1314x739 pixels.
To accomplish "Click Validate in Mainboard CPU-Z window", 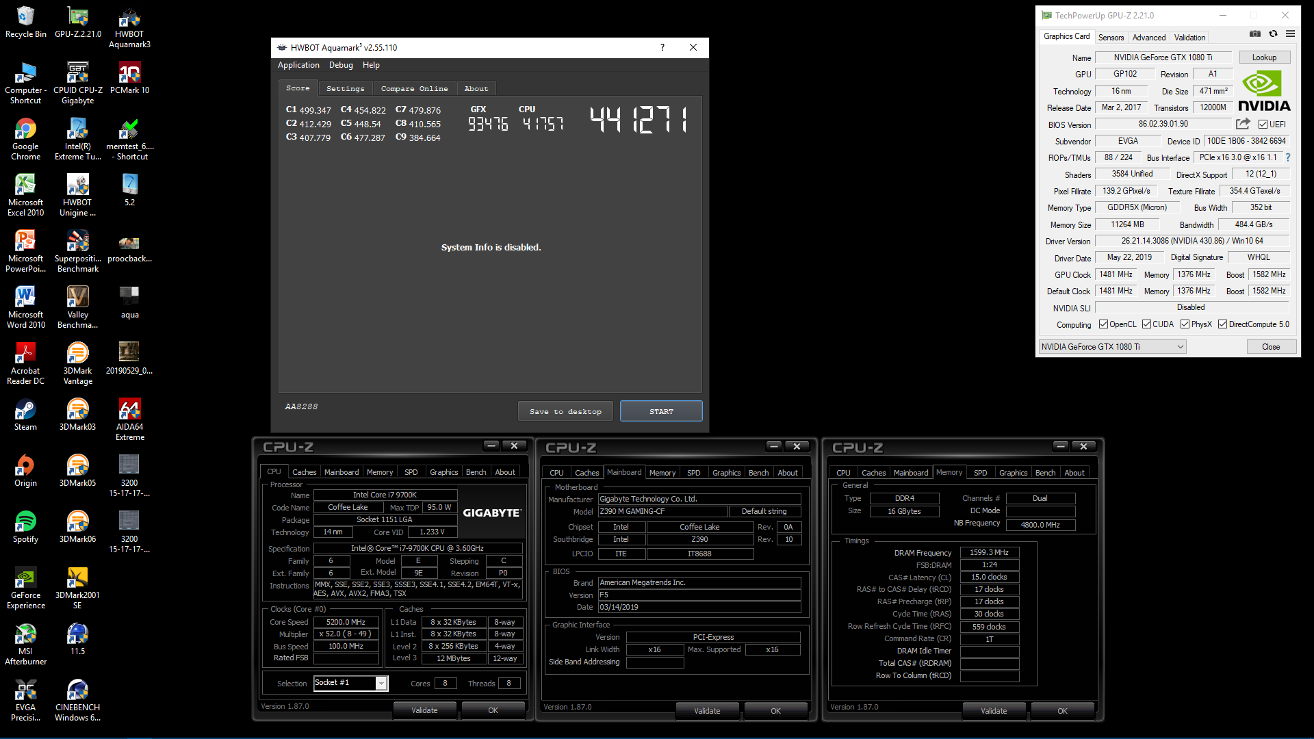I will coord(707,711).
